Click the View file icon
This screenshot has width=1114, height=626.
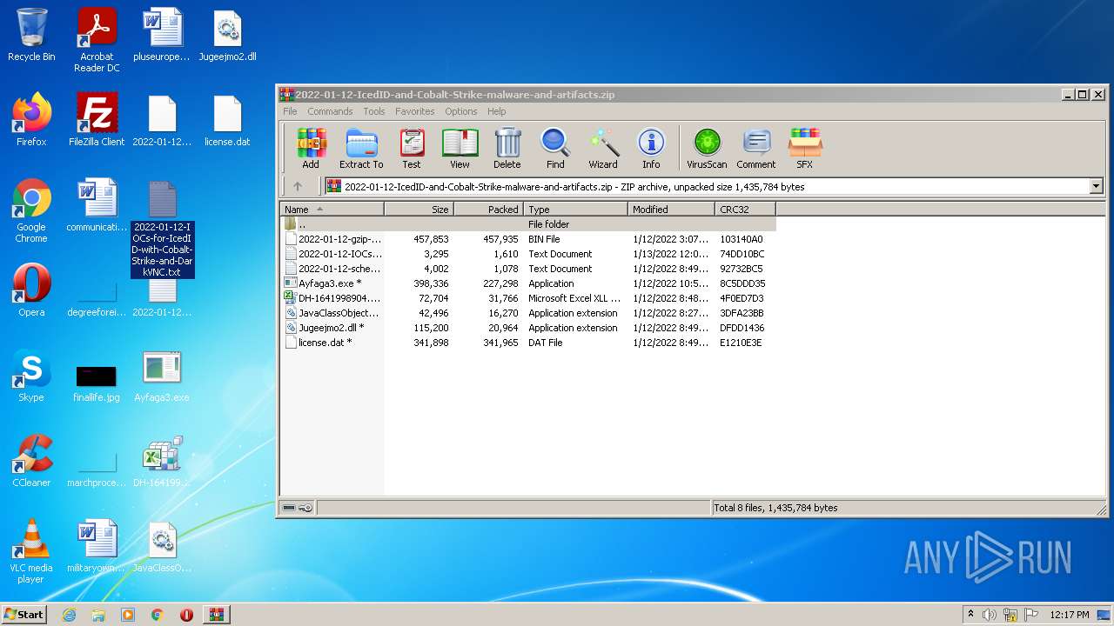[x=460, y=148]
